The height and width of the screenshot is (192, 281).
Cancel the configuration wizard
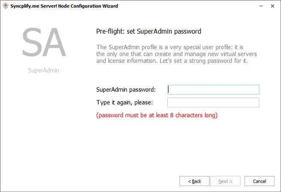click(260, 181)
